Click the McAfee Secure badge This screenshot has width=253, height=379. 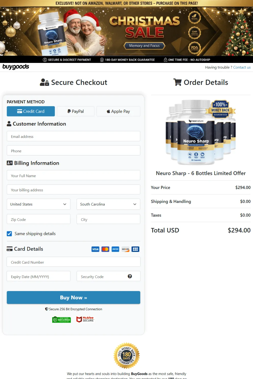point(85,319)
